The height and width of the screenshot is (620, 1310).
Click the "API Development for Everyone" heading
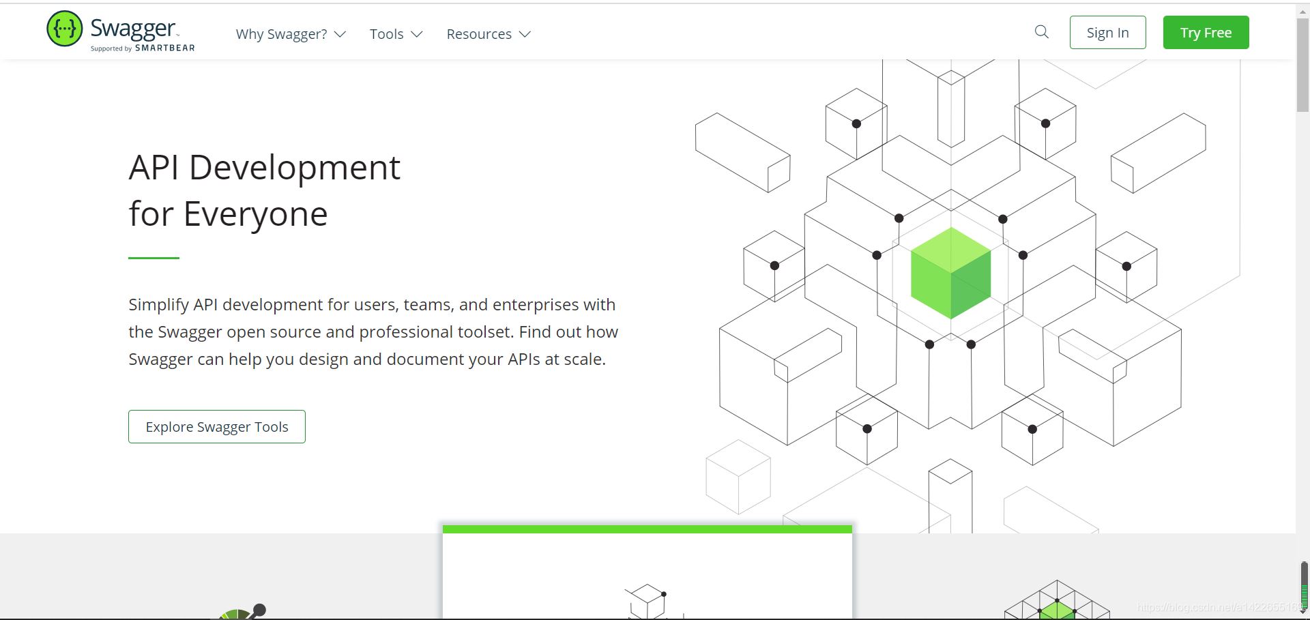(264, 190)
